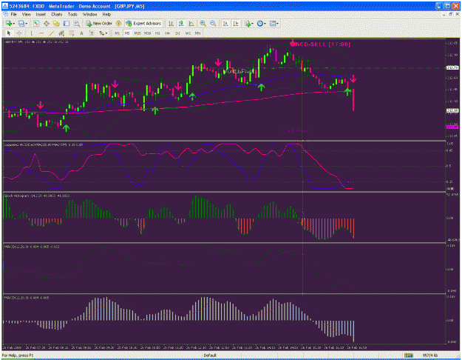The width and height of the screenshot is (462, 360).
Task: Open the Periods clock icon
Action: pyautogui.click(x=259, y=23)
